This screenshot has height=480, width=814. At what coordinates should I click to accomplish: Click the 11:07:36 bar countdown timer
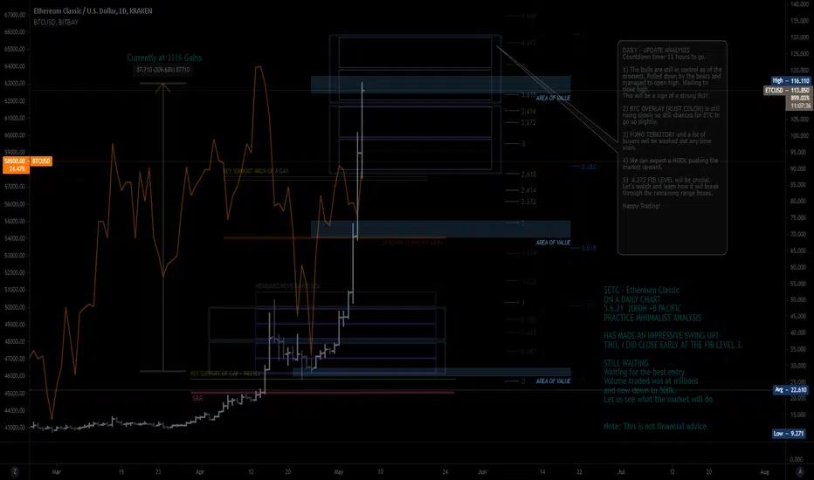[800, 106]
